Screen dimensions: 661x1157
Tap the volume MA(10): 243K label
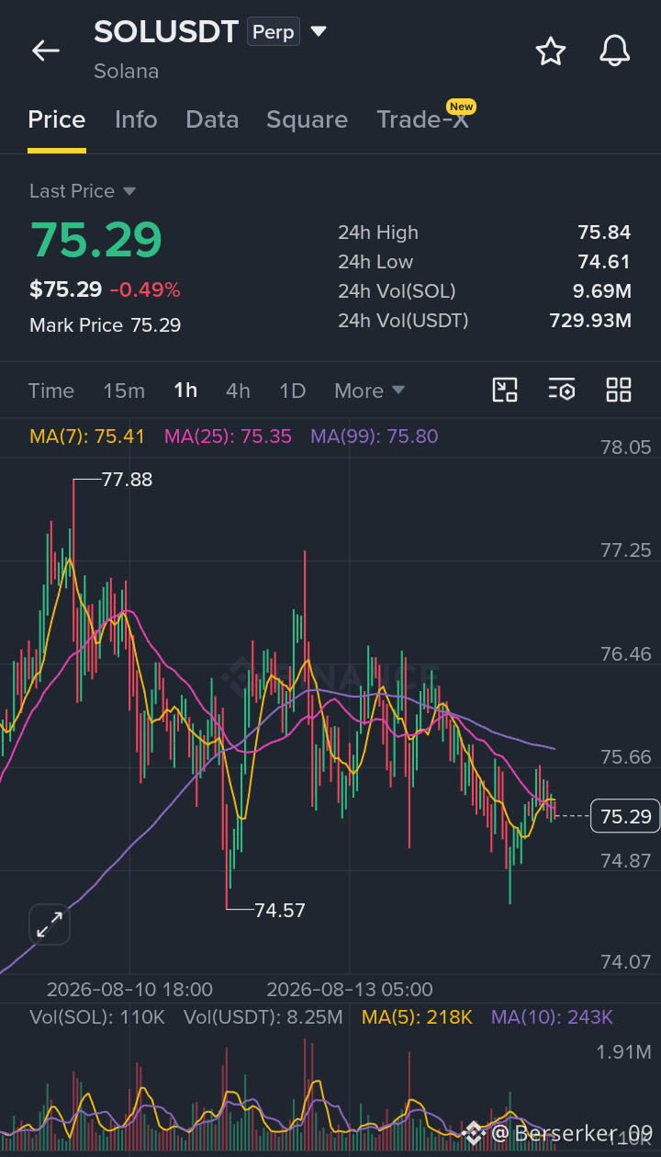tap(552, 1017)
